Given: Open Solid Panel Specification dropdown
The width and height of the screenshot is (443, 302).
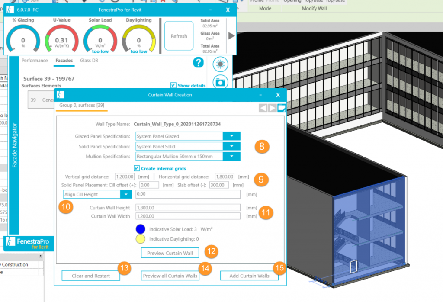Looking at the screenshot, I should (x=231, y=146).
